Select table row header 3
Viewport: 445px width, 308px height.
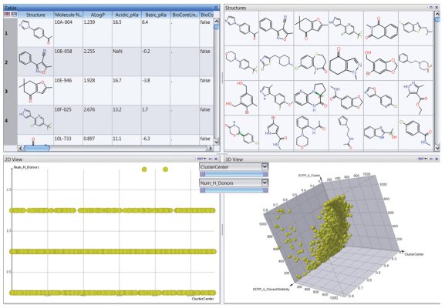coord(11,91)
